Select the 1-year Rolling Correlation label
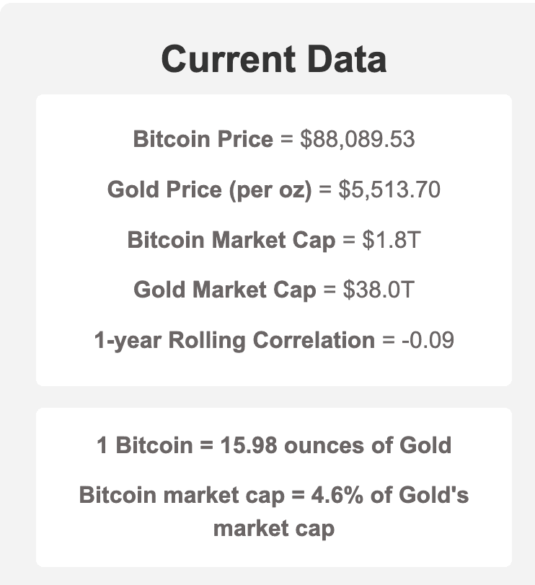 pyautogui.click(x=234, y=340)
